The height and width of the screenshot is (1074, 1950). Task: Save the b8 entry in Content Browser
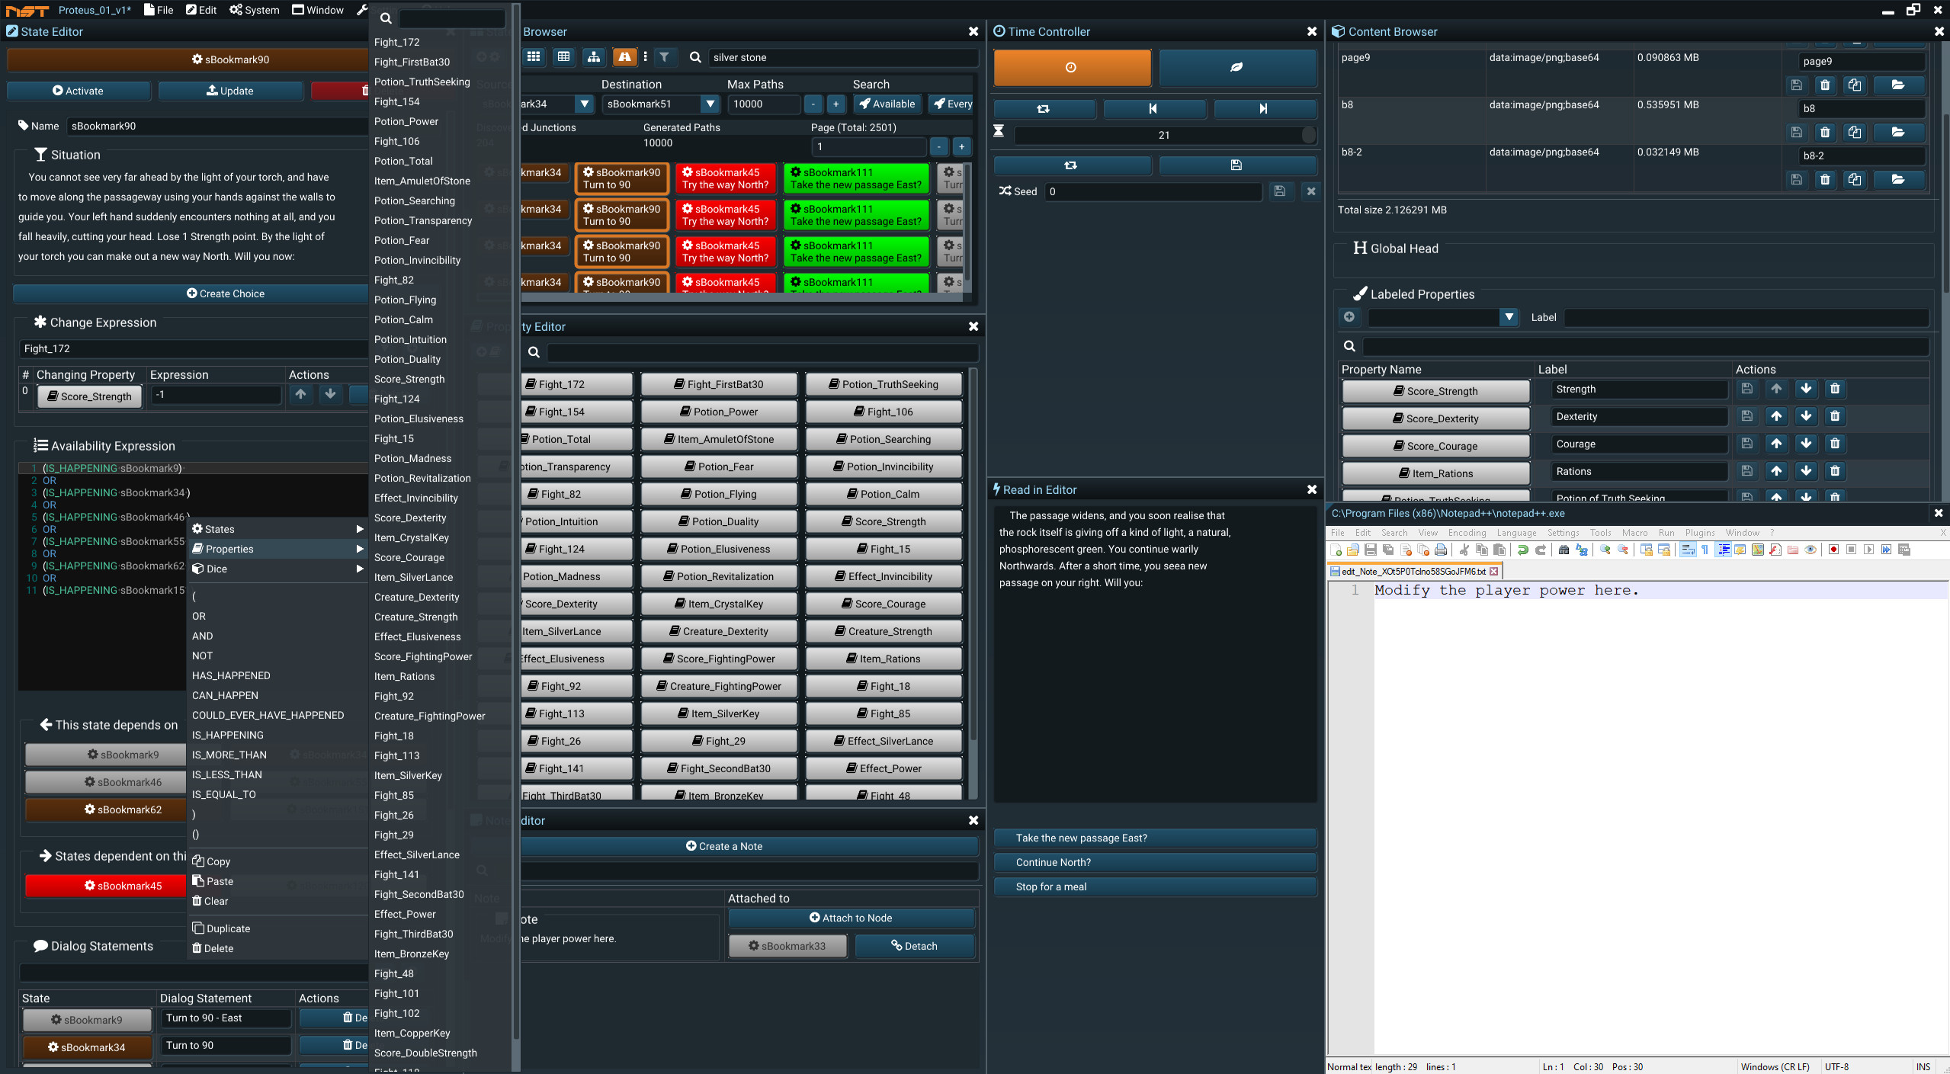[1796, 132]
